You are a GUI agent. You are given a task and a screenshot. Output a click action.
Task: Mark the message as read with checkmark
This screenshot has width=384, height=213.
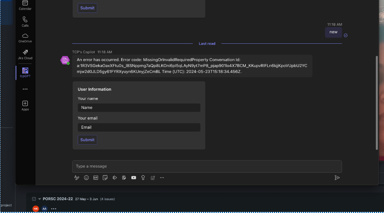[345, 35]
